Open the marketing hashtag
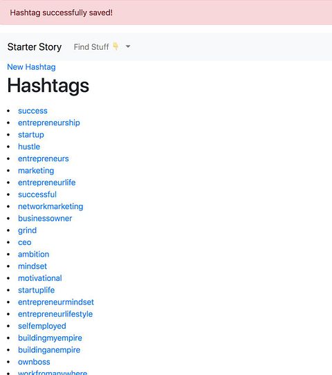Screen dimensions: 332x375 tap(36, 170)
